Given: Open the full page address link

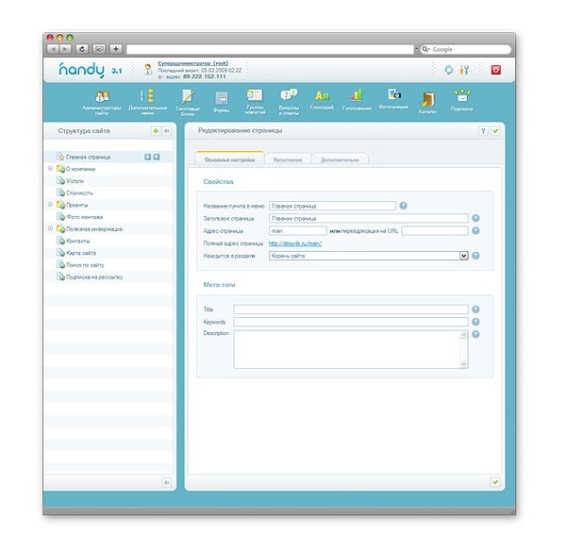Looking at the screenshot, I should [295, 243].
